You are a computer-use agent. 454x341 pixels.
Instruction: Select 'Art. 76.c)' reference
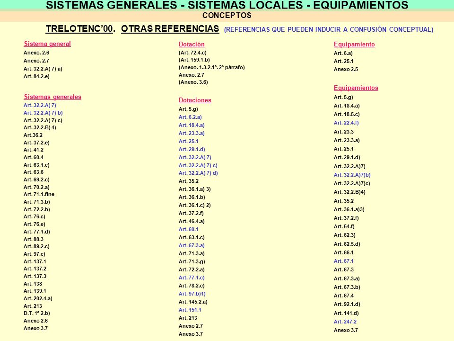tap(35, 216)
